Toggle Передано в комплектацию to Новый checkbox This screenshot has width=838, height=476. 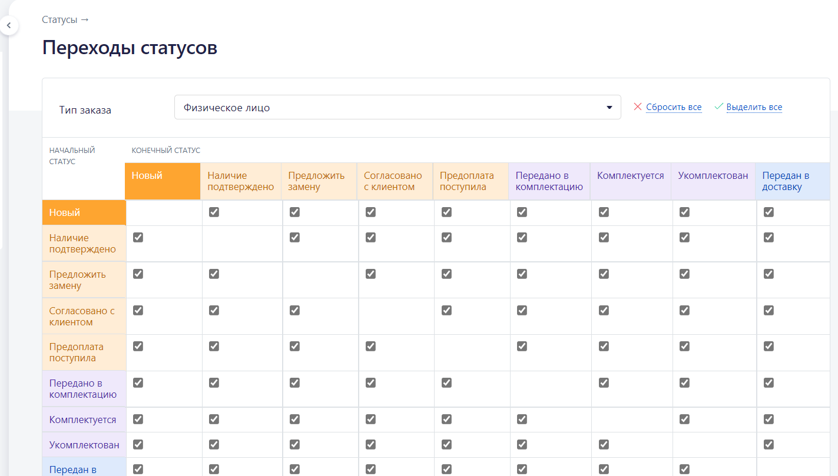[x=138, y=382]
